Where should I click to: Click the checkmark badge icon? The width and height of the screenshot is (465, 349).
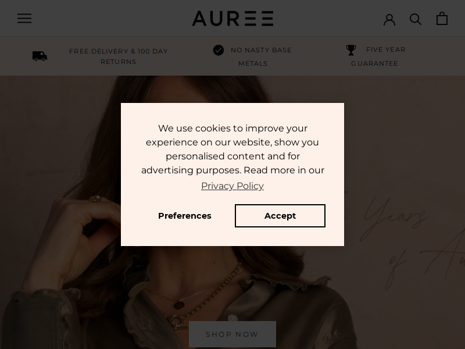click(219, 50)
